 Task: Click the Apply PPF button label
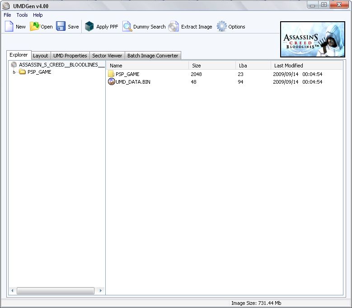tap(107, 27)
